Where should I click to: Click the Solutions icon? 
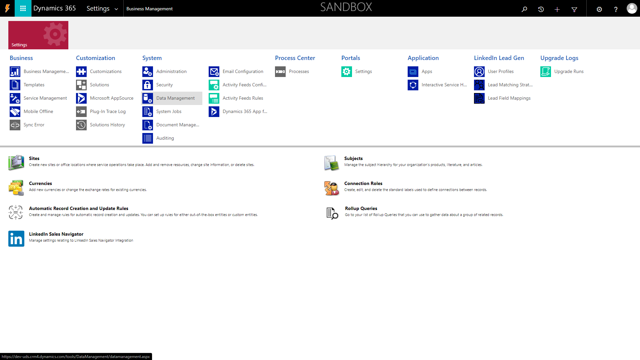point(81,85)
